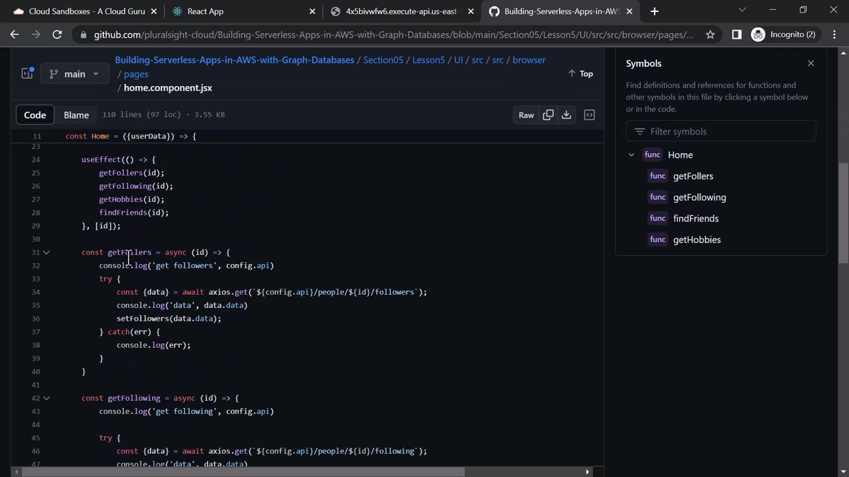Reload the current page
The image size is (849, 477).
(x=57, y=34)
